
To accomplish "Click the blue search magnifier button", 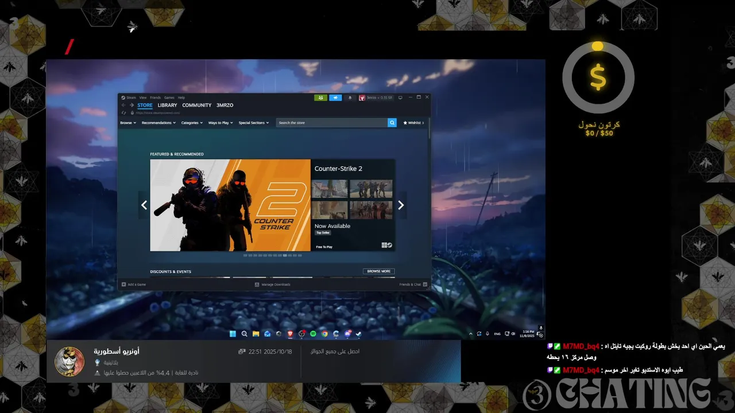I will (392, 123).
